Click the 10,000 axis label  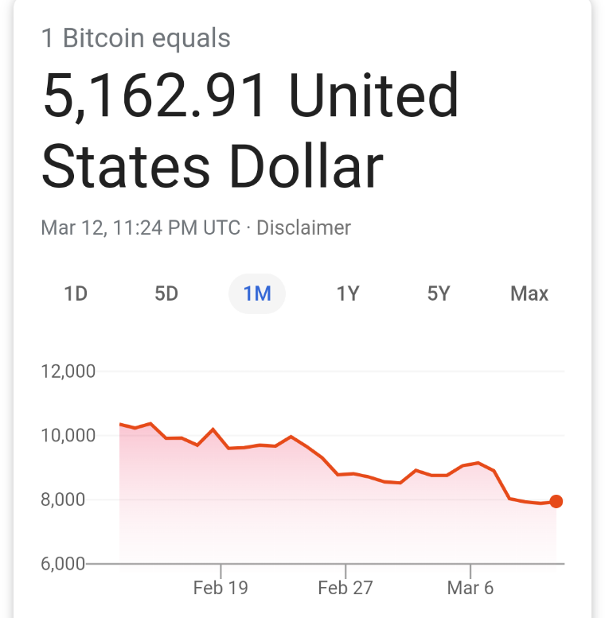(x=68, y=436)
